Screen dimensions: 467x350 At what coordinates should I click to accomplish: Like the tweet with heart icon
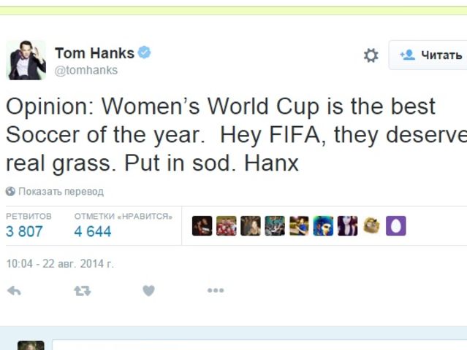tap(148, 290)
